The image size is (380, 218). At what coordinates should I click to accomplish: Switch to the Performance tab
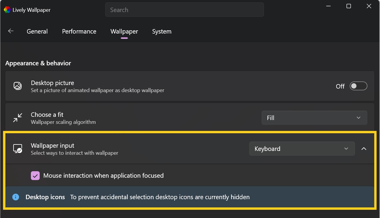coord(79,31)
